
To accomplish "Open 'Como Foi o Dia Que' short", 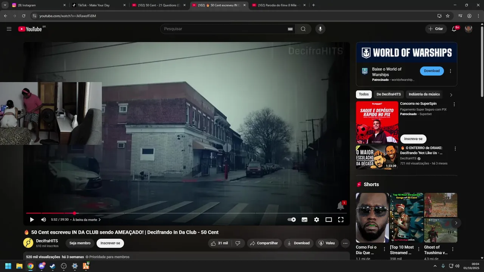I will click(372, 218).
